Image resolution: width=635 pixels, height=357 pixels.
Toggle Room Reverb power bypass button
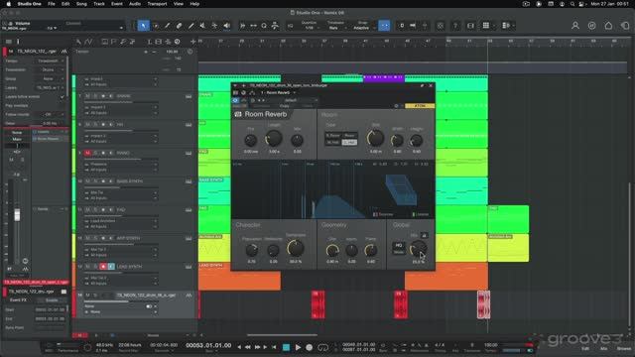click(x=236, y=100)
